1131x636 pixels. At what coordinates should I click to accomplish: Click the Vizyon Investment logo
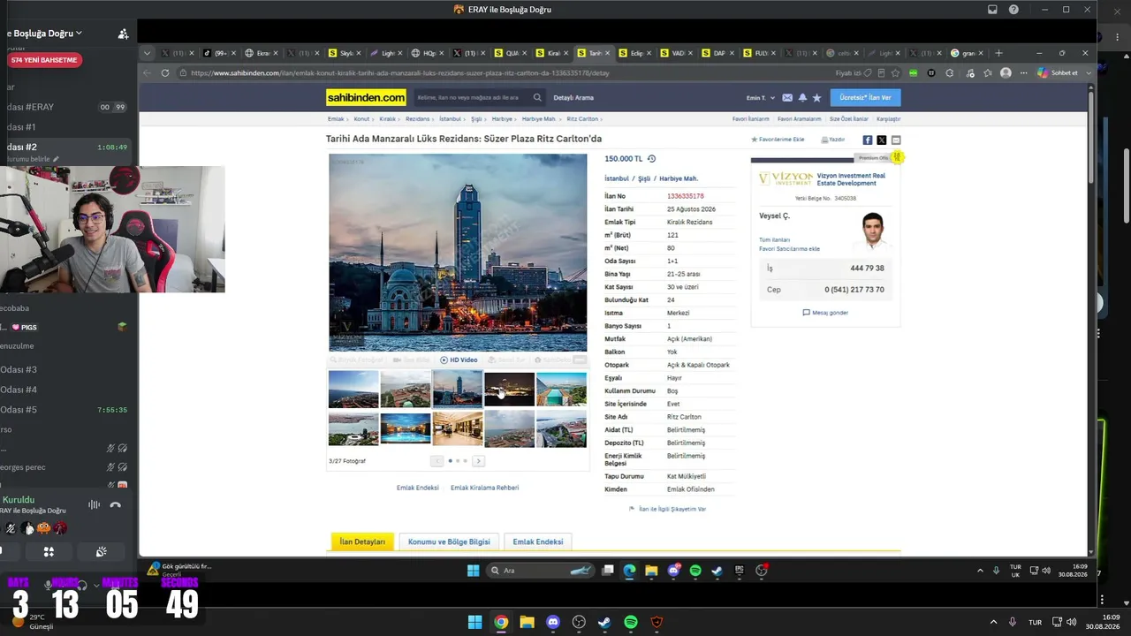(x=786, y=178)
